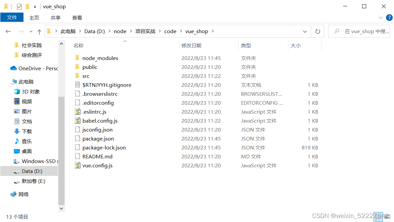
Task: Click the node breadcrumb in the address bar
Action: [120, 31]
